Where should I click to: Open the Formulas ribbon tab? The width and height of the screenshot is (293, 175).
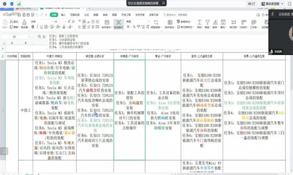[87, 15]
